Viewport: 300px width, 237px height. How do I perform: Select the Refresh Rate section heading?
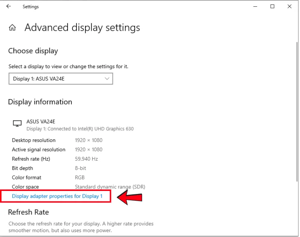[x=28, y=212]
